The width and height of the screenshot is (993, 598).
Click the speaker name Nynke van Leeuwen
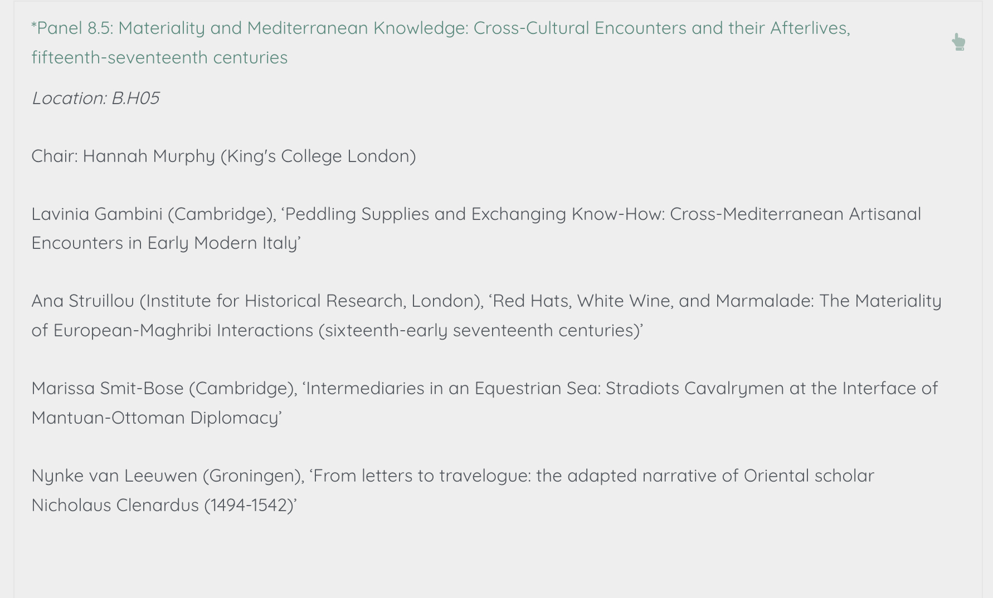114,476
